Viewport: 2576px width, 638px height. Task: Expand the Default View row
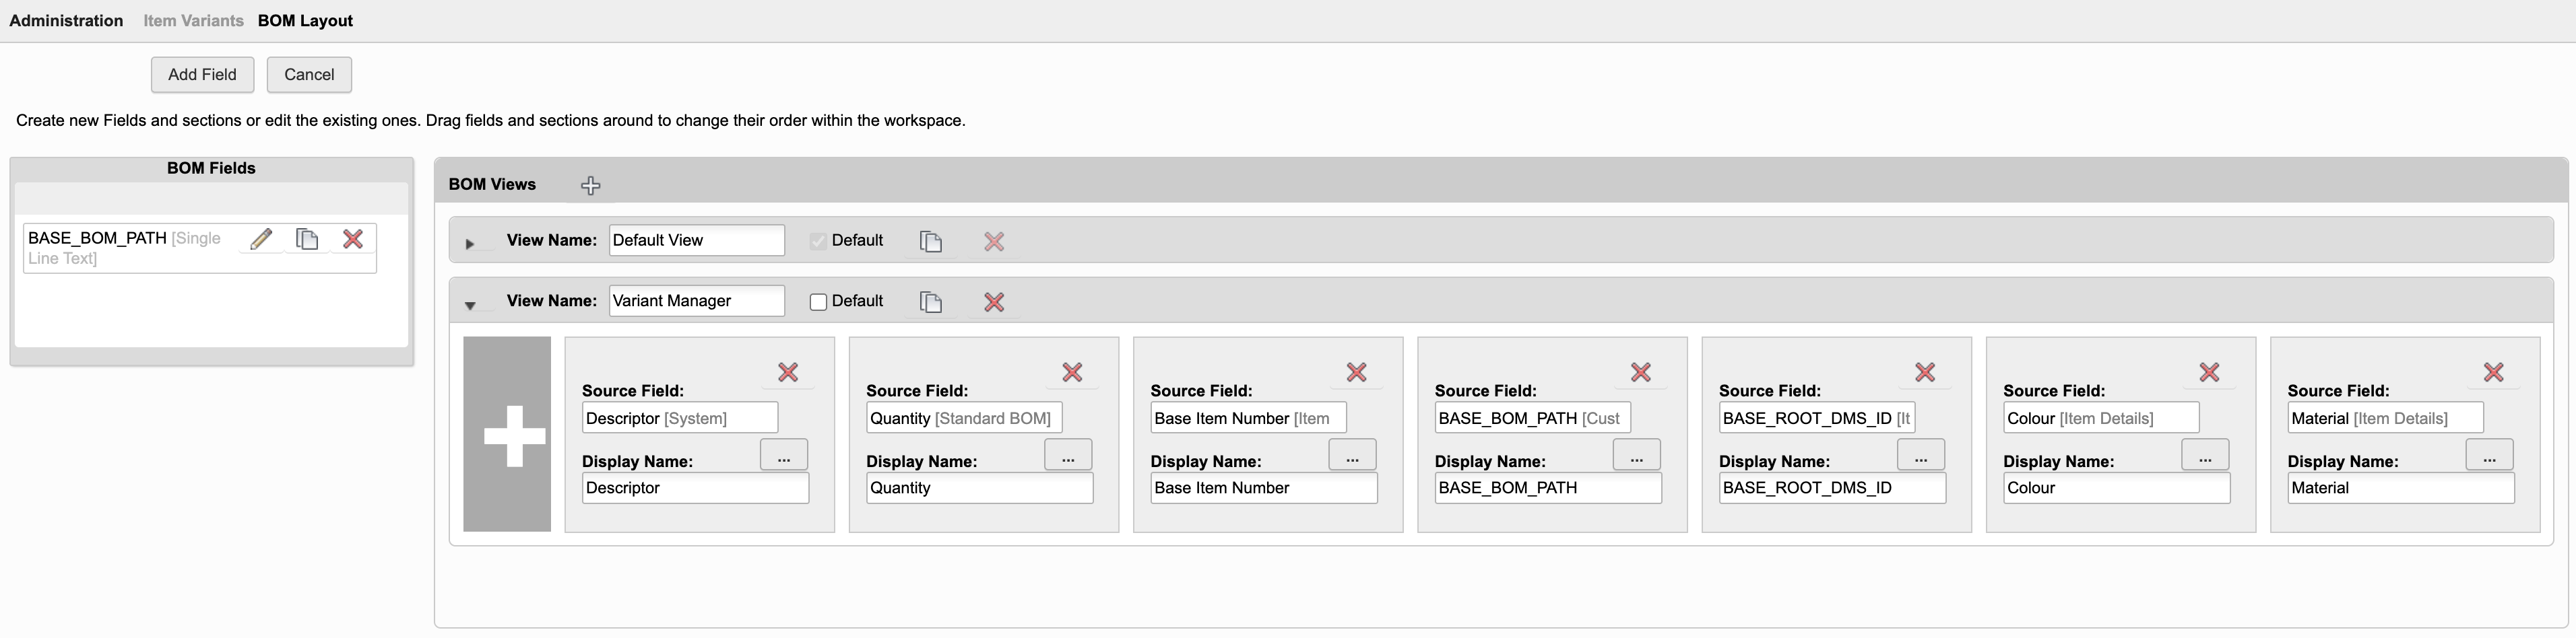pyautogui.click(x=470, y=244)
